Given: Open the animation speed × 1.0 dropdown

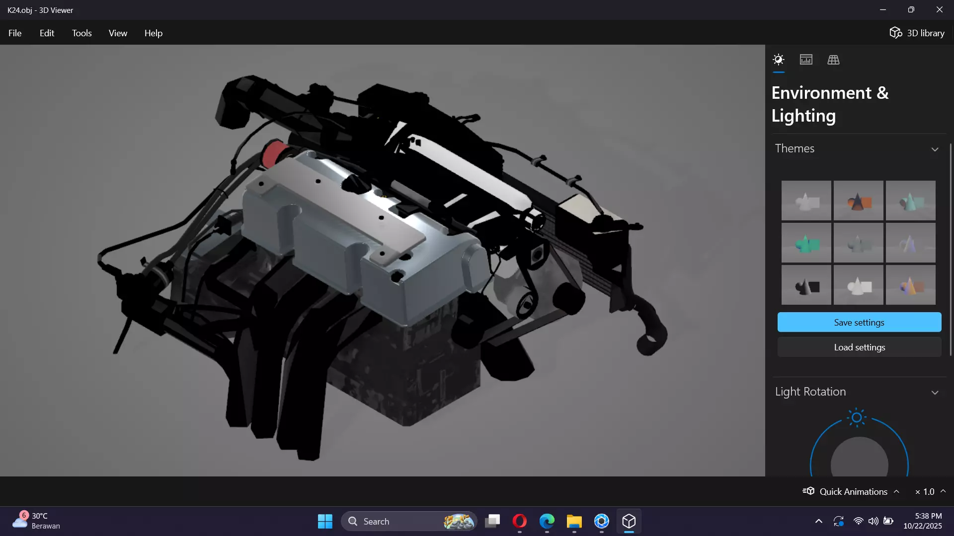Looking at the screenshot, I should coord(930,491).
